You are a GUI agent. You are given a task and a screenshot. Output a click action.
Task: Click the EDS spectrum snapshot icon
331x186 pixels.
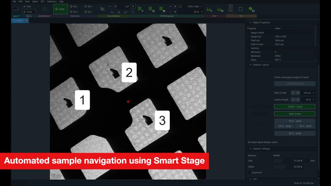point(220,10)
